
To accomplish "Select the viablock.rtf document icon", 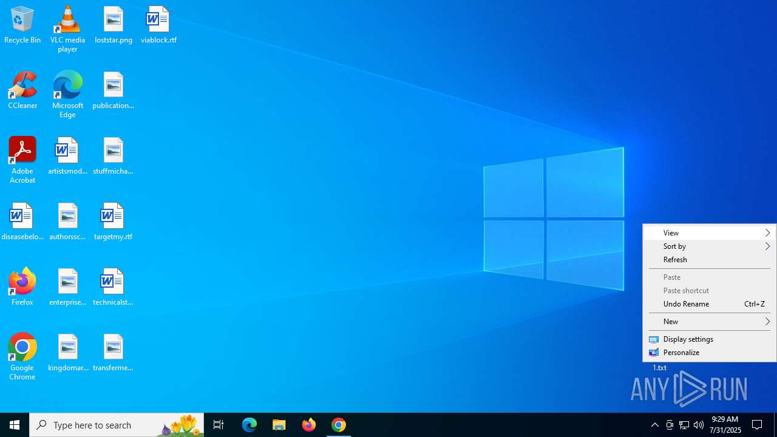I will point(158,25).
